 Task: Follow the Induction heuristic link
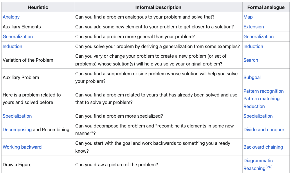12,46
